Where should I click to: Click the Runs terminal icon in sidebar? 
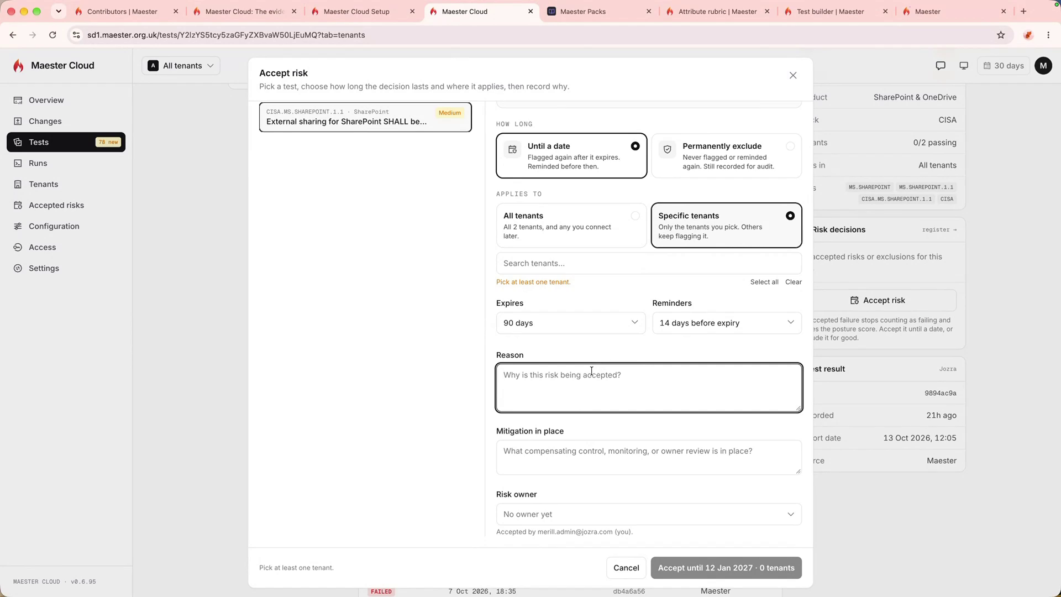18,163
